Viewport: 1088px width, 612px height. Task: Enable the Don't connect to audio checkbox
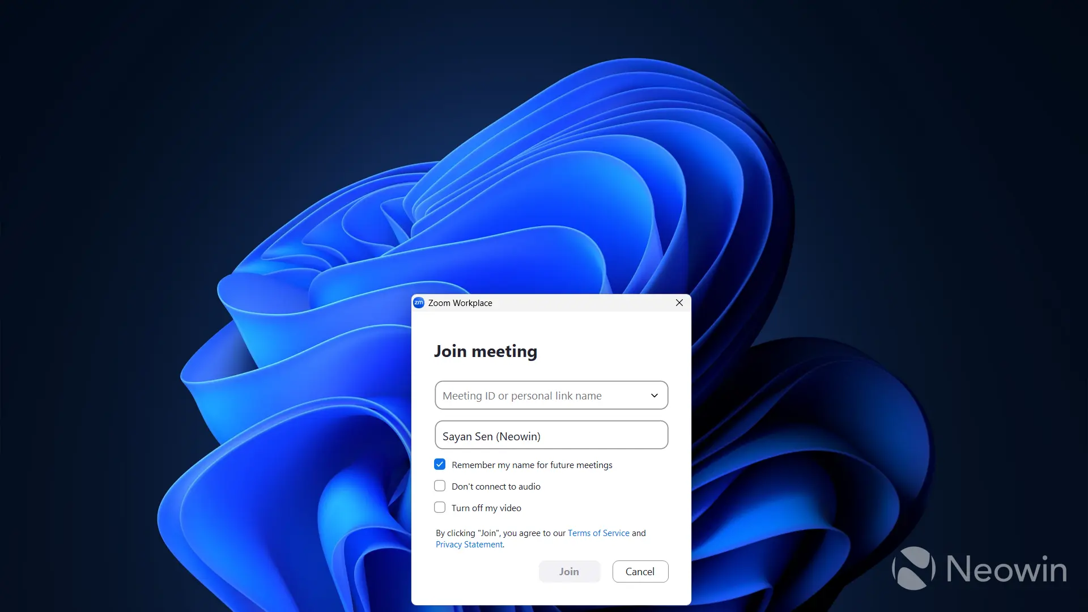tap(440, 486)
